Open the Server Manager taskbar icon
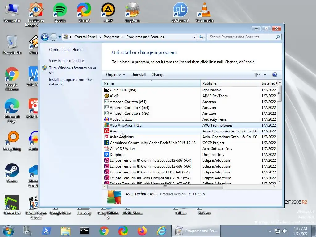Image resolution: width=316 pixels, height=237 pixels. 27,231
